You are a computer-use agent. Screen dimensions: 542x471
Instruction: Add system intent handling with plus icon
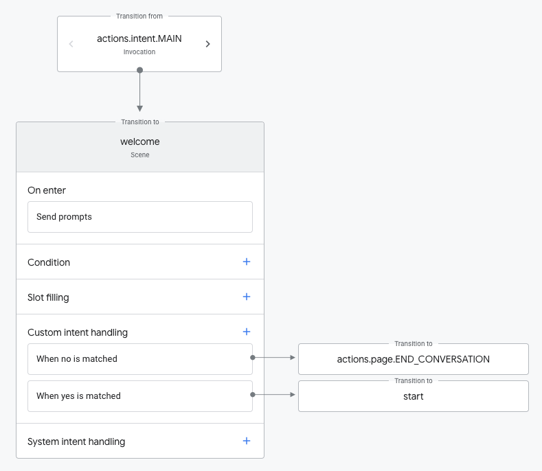[x=247, y=441]
